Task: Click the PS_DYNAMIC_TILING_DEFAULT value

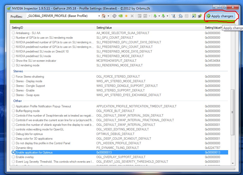Action: coord(118,148)
